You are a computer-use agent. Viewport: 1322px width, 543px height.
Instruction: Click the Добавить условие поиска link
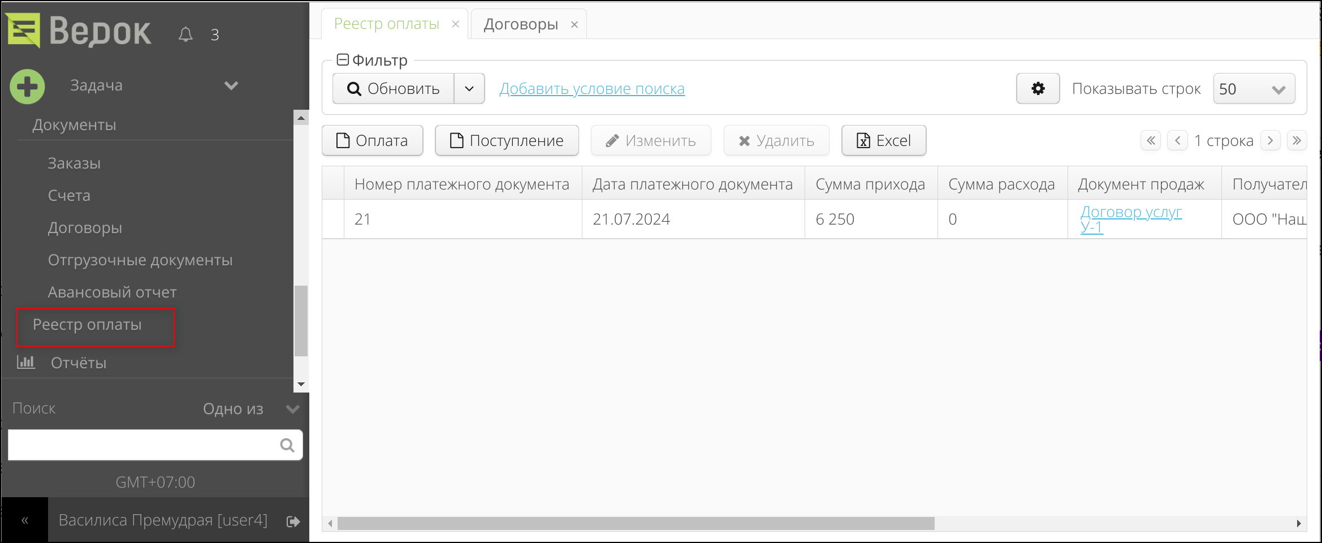pyautogui.click(x=592, y=88)
